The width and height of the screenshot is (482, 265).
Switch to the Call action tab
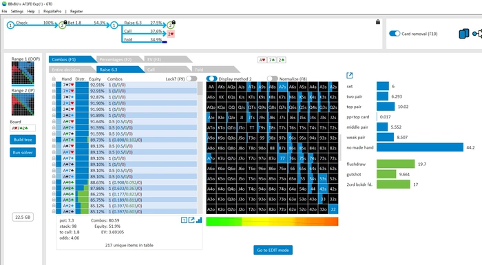167,70
